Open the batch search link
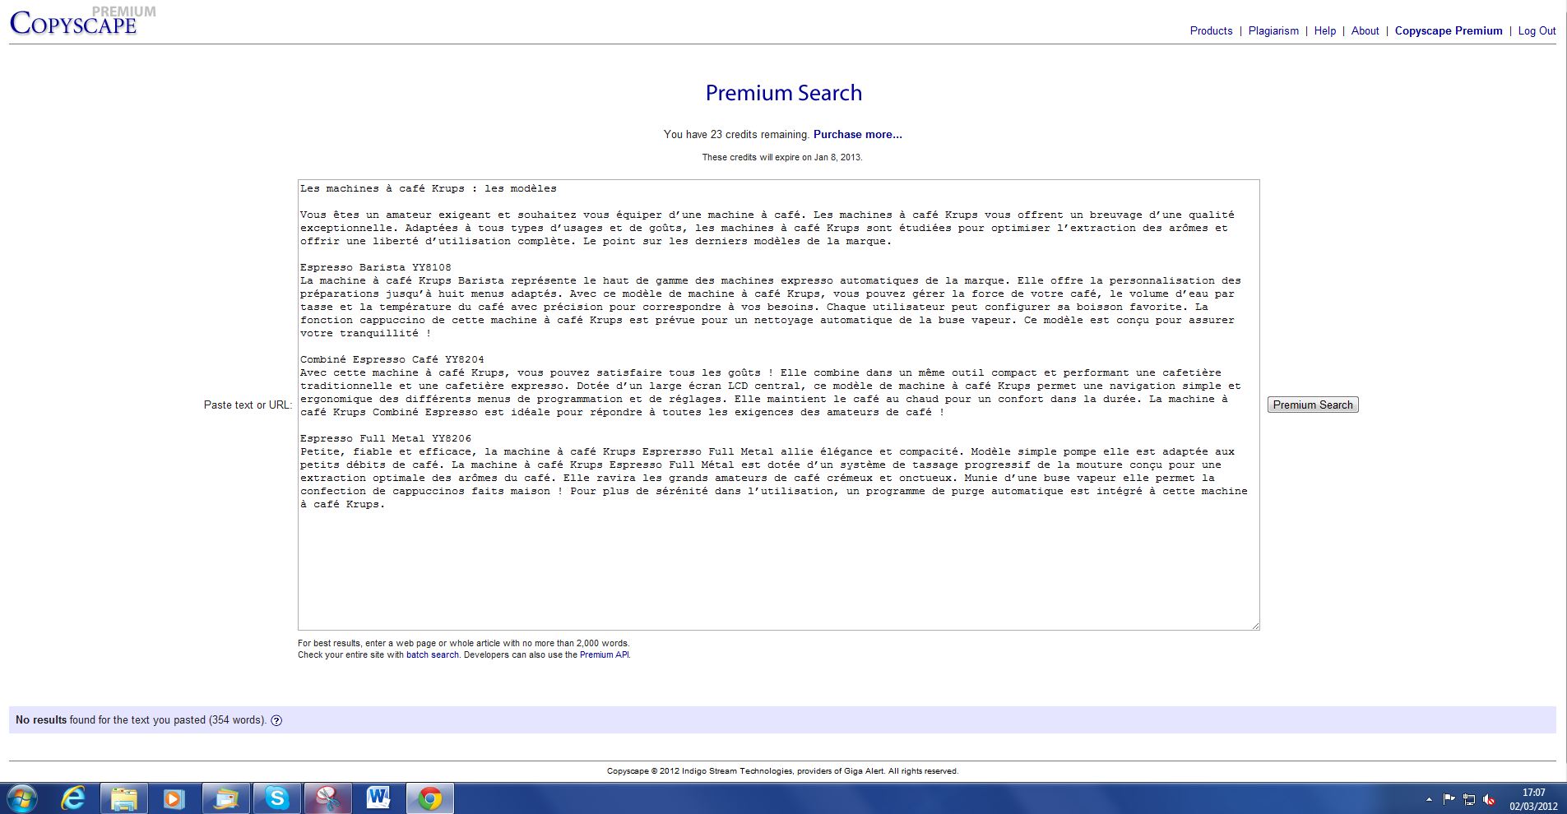 point(432,655)
